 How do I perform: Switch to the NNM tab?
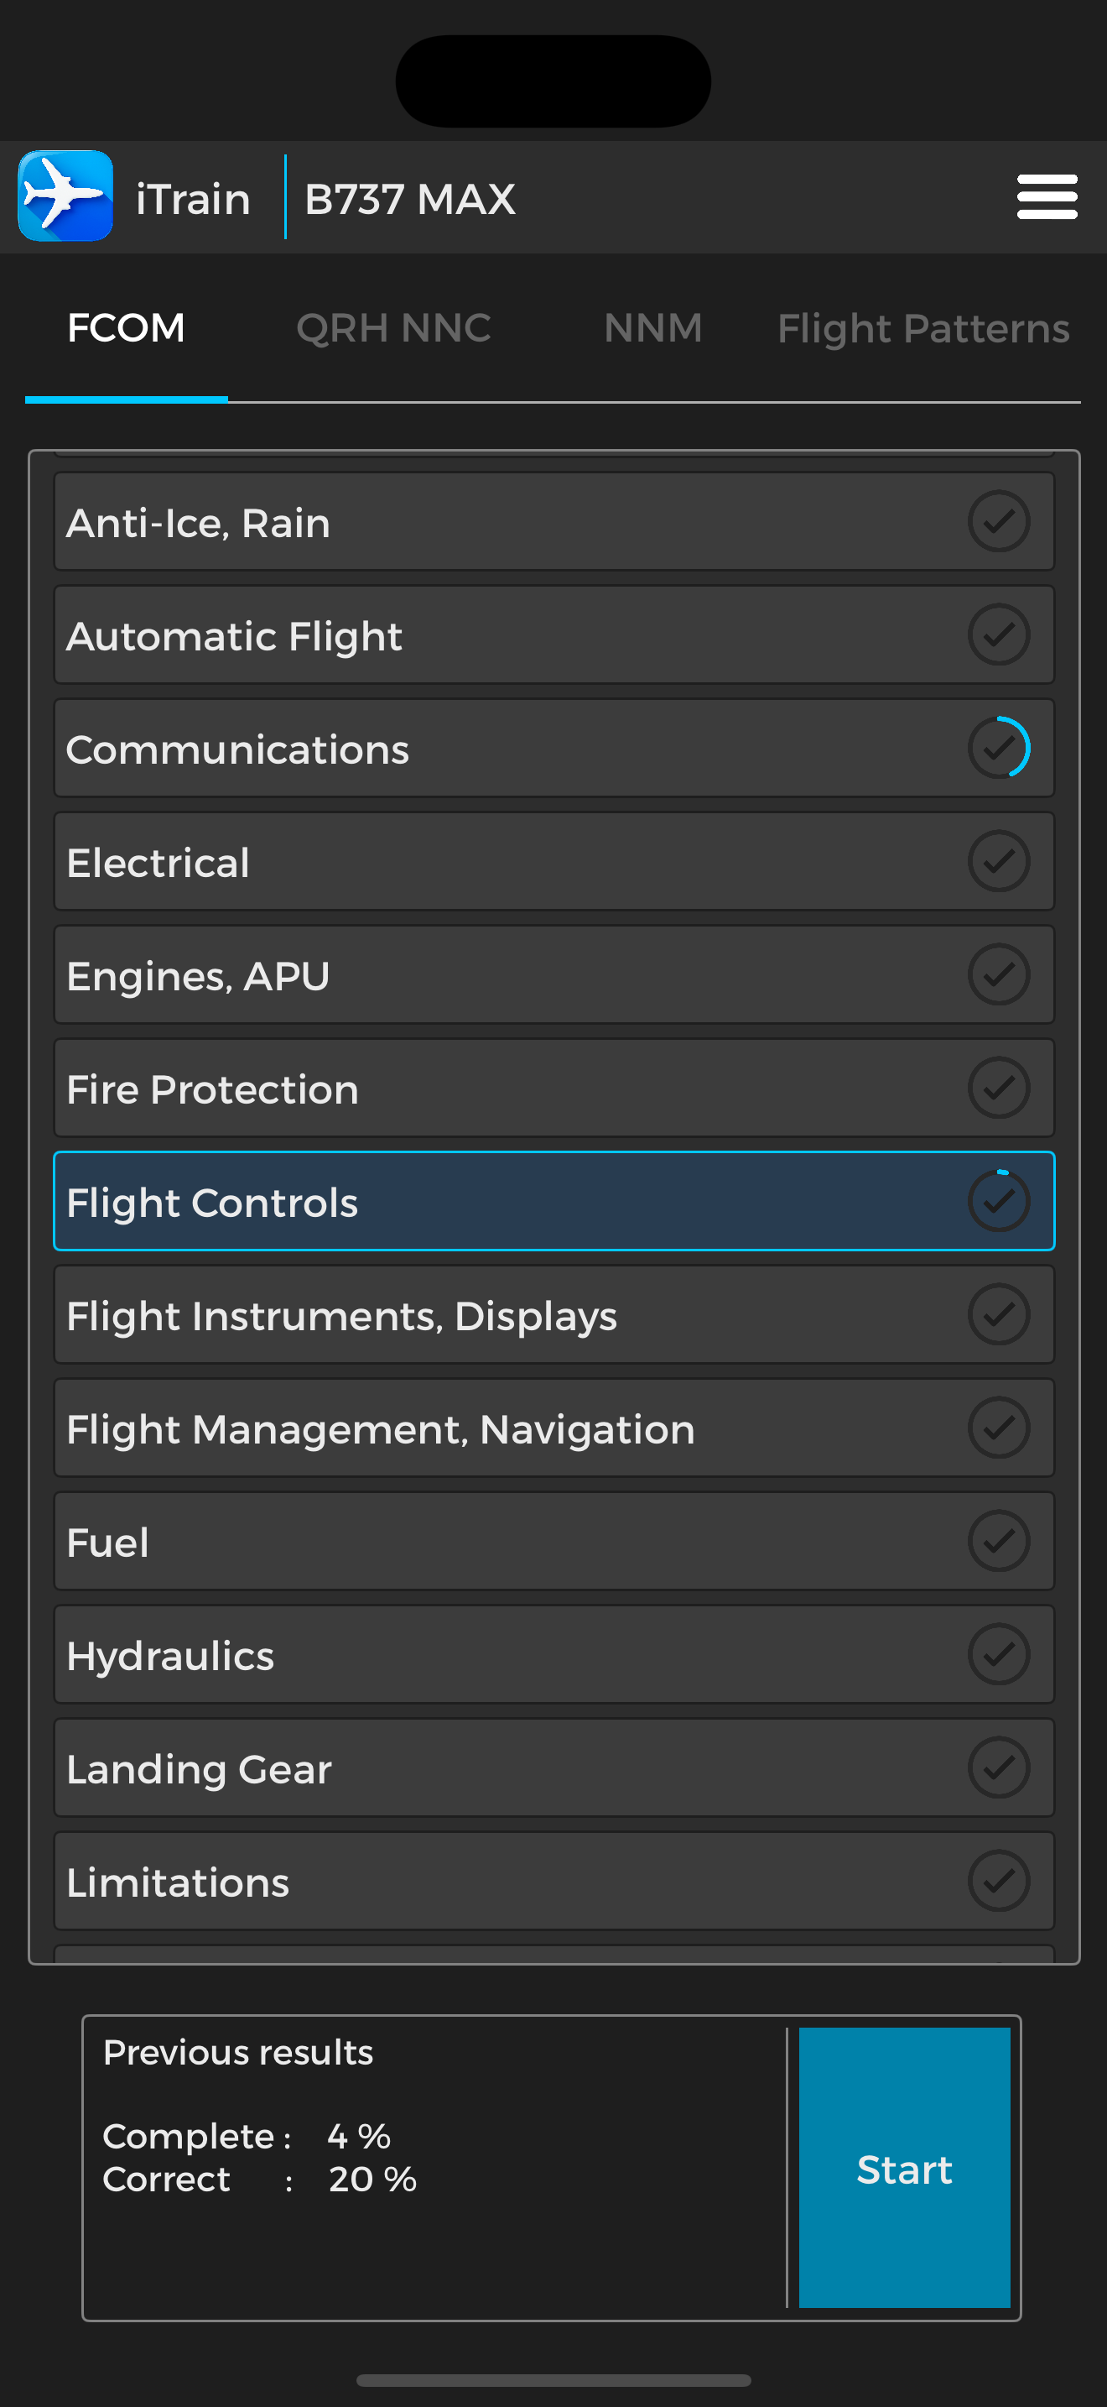[x=652, y=328]
